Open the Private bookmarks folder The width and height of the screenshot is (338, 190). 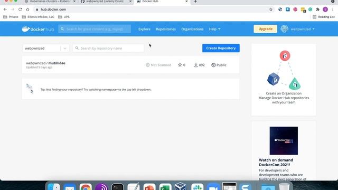click(x=11, y=17)
